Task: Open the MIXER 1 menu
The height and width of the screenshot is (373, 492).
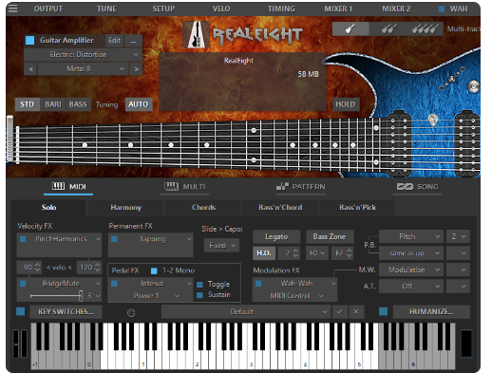Action: pos(338,9)
